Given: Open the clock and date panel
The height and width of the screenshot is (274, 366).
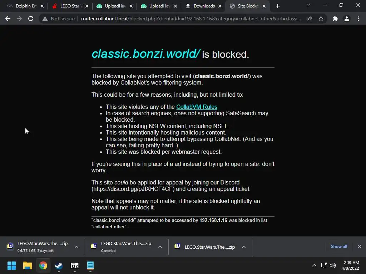Looking at the screenshot, I should point(350,265).
